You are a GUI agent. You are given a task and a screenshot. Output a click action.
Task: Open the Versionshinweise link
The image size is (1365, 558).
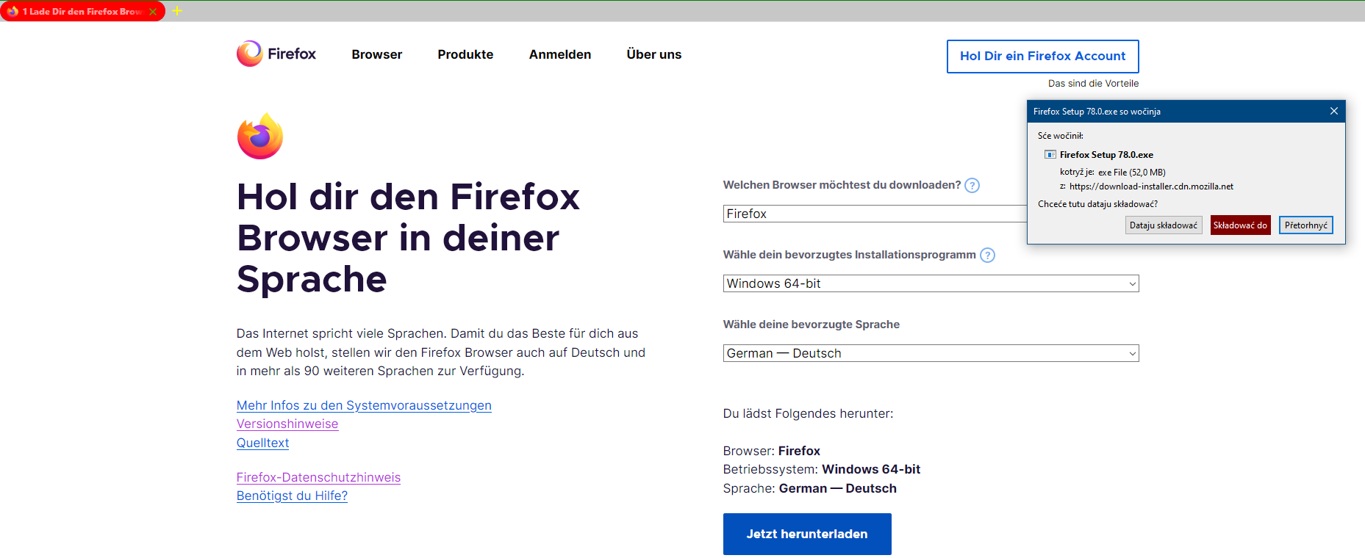click(x=287, y=424)
